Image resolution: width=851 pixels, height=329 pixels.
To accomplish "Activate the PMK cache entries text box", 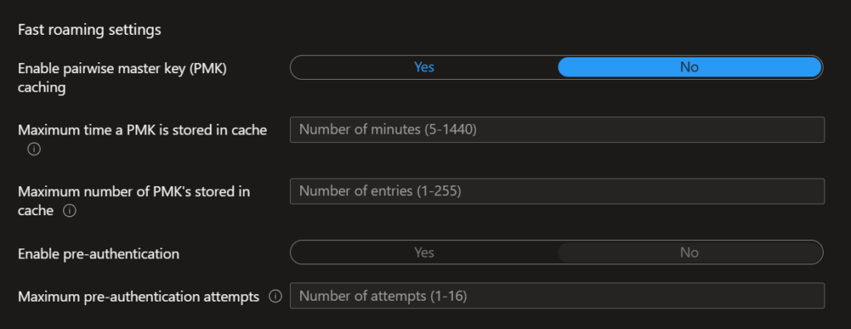I will (558, 191).
